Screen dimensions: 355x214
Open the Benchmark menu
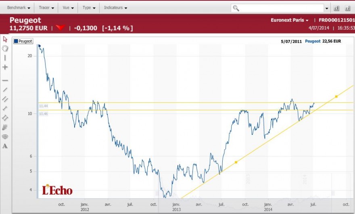point(19,8)
